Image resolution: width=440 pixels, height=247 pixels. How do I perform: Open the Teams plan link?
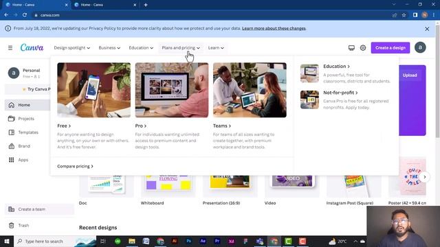tap(222, 126)
